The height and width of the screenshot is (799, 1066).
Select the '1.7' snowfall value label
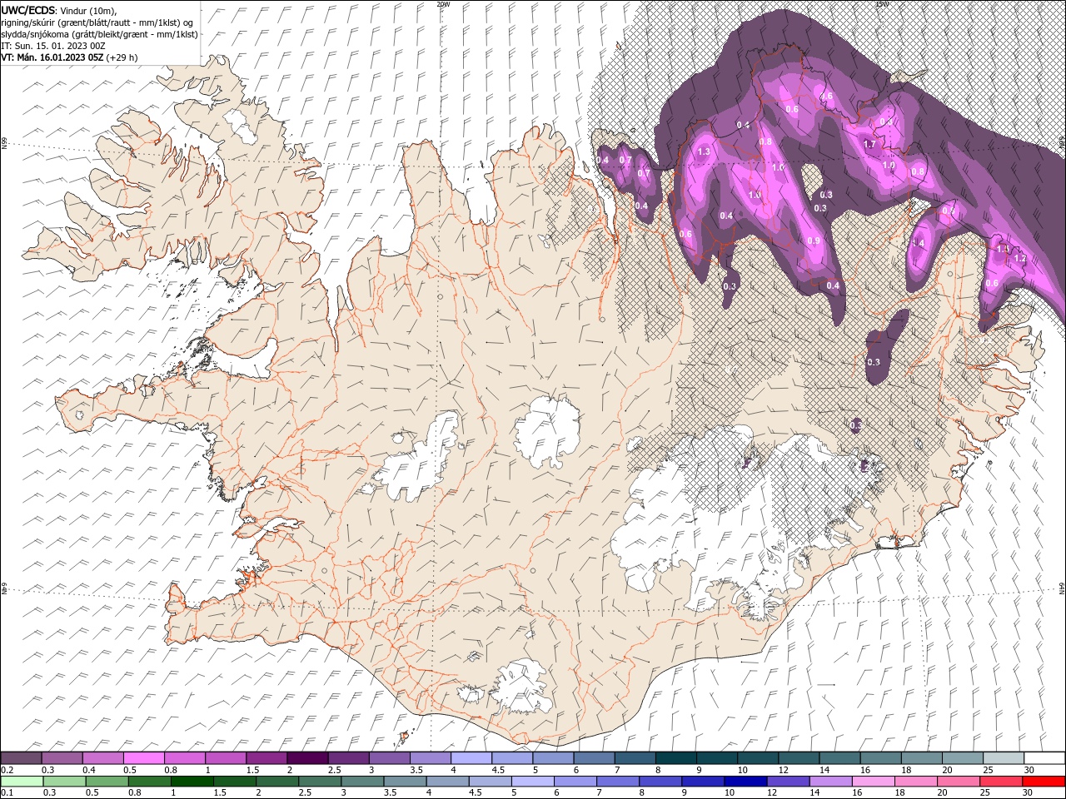pyautogui.click(x=869, y=144)
